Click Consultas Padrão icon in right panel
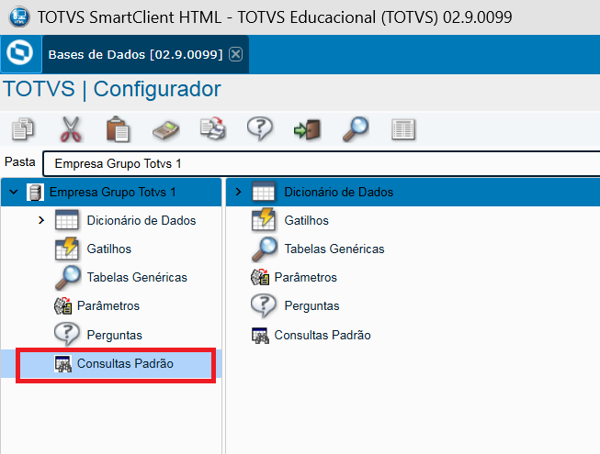The image size is (600, 454). [x=260, y=335]
